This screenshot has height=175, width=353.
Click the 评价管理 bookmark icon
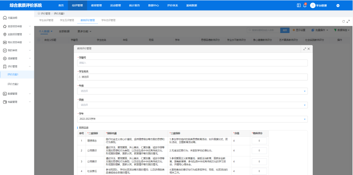[x=5, y=66]
